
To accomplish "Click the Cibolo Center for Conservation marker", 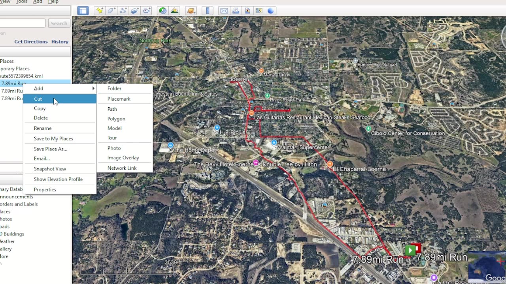I will point(368,129).
